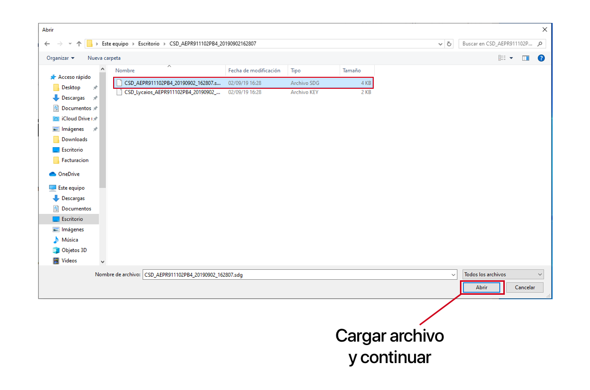The width and height of the screenshot is (590, 390).
Task: Click the sidebar scrollbar up arrow
Action: [102, 69]
